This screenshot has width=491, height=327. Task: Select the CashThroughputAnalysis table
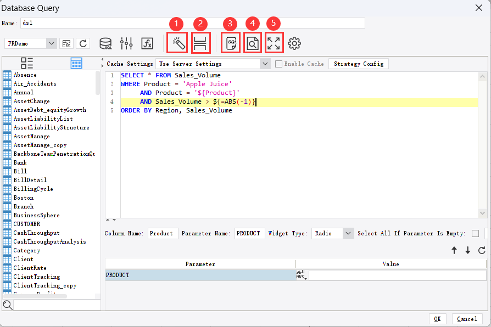pos(49,241)
